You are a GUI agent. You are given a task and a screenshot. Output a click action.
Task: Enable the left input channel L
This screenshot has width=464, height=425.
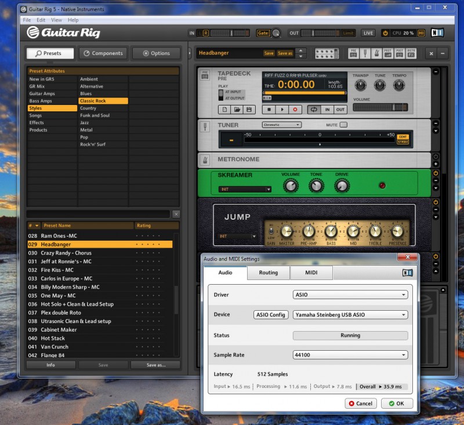200,33
